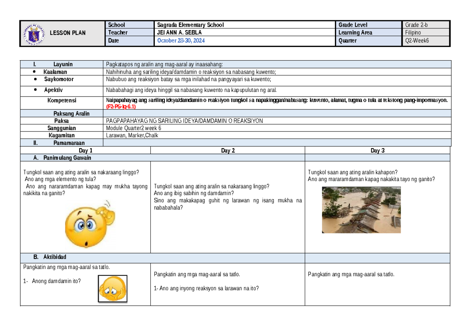The width and height of the screenshot is (470, 332).
Task: Click the 'Q2-Week6' quarter cell
Action: [x=426, y=41]
